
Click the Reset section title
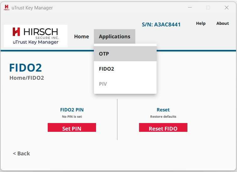[163, 110]
